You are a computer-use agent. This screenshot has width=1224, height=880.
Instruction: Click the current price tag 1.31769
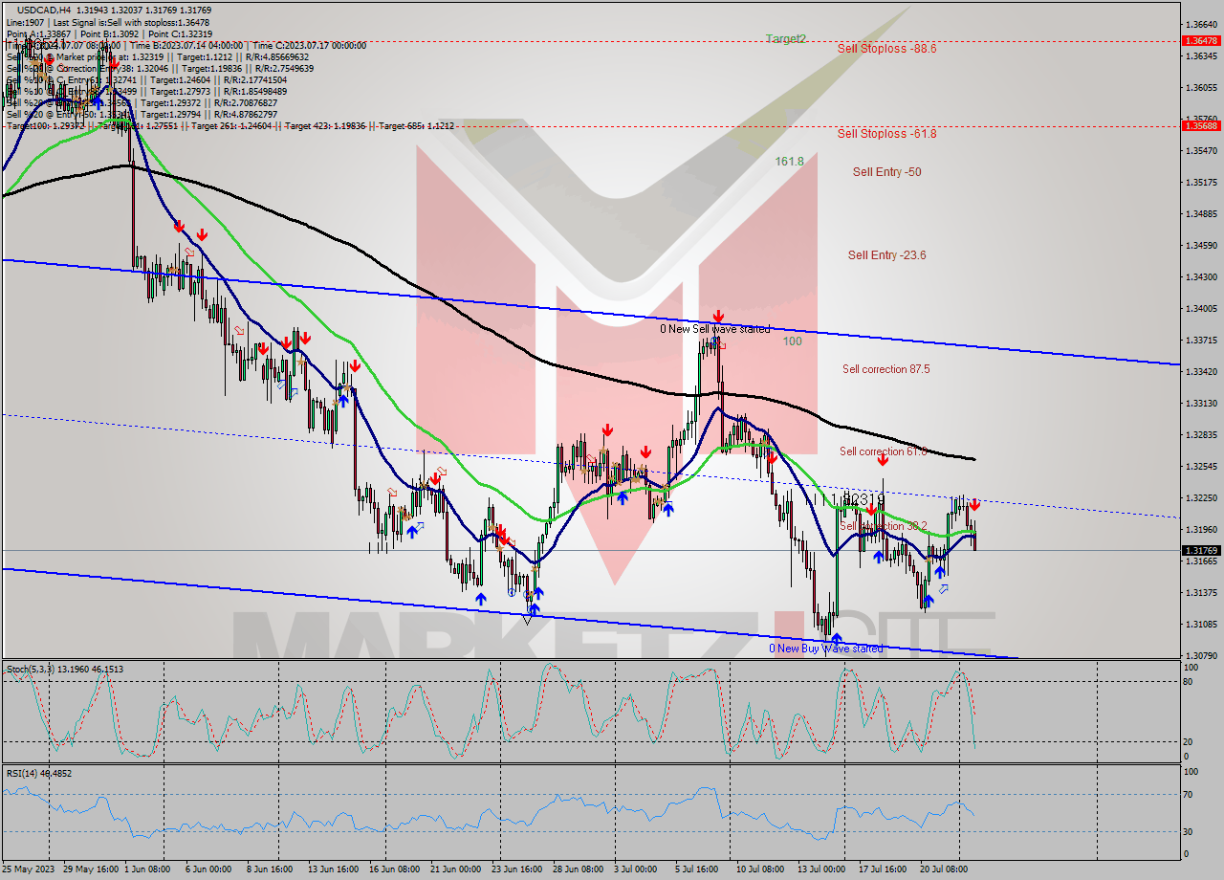point(1200,550)
